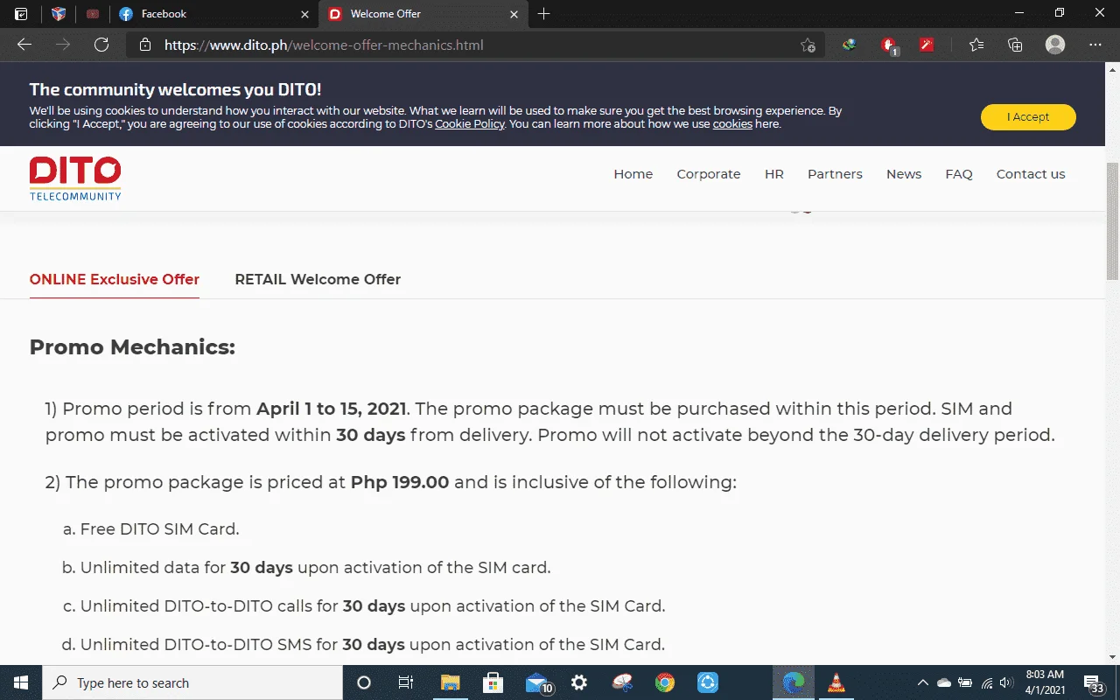Open the Partners page
This screenshot has height=700, width=1120.
[835, 174]
